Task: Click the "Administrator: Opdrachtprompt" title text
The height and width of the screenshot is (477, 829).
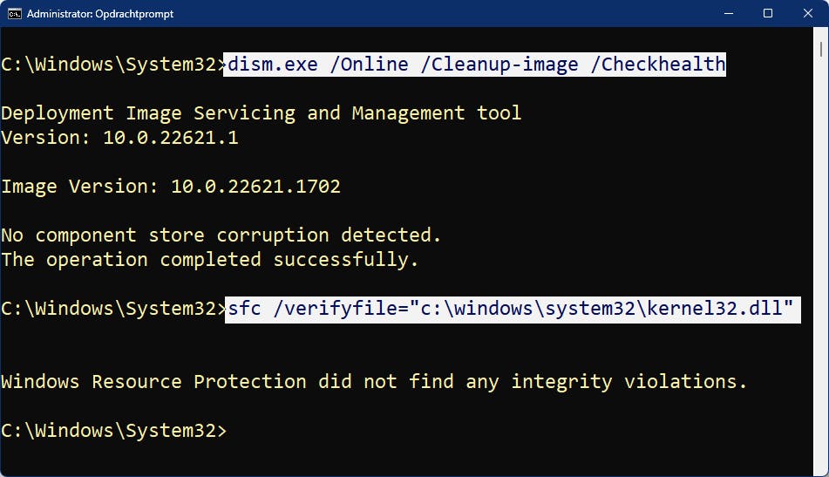Action: tap(100, 14)
